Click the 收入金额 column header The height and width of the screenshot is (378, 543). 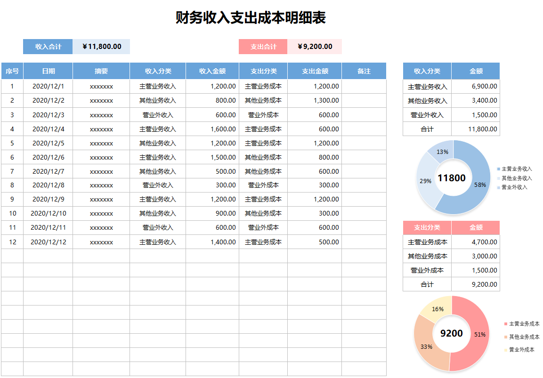tap(212, 71)
